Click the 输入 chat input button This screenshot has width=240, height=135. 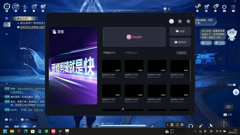point(9,119)
